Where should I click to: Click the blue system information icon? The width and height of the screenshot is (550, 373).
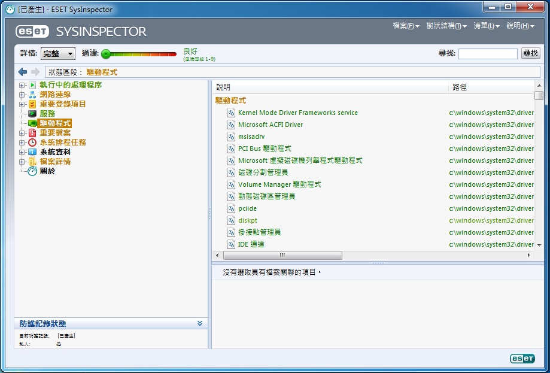[32, 152]
